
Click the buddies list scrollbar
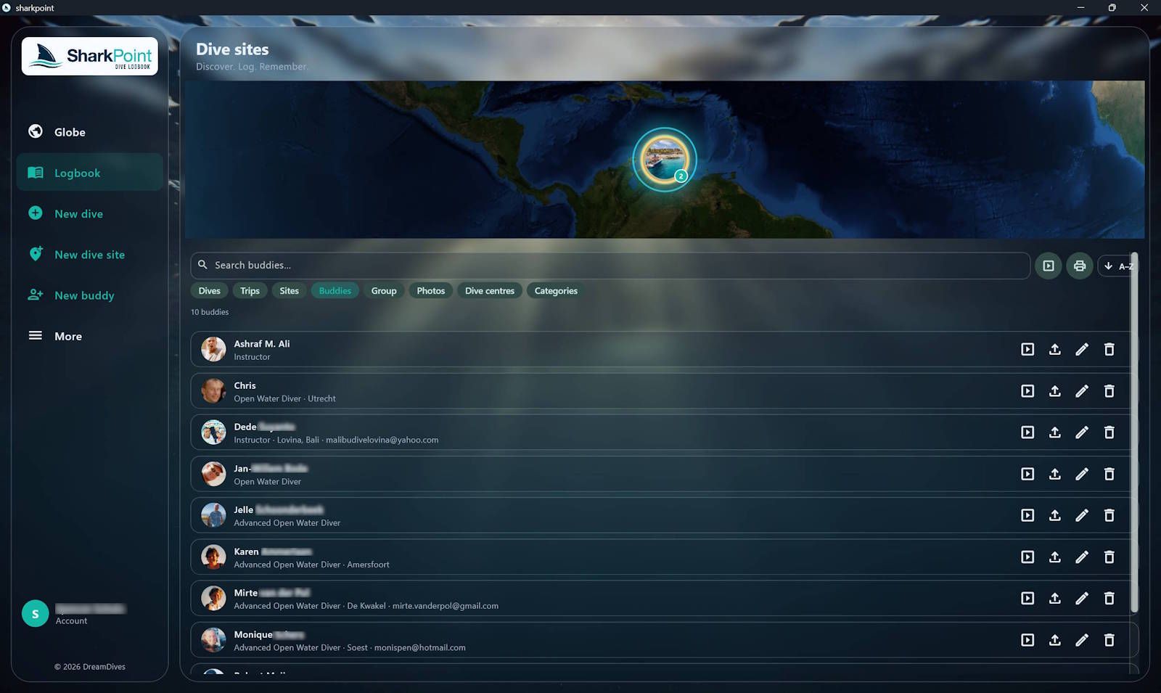(x=1134, y=432)
